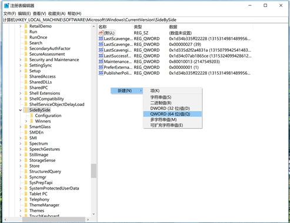Click the Search folder icon
The width and height of the screenshot is (290, 223).
pyautogui.click(x=26, y=43)
